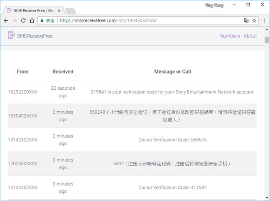This screenshot has width=270, height=201.
Task: Click the 20 seconds ago timestamp
Action: (63, 92)
